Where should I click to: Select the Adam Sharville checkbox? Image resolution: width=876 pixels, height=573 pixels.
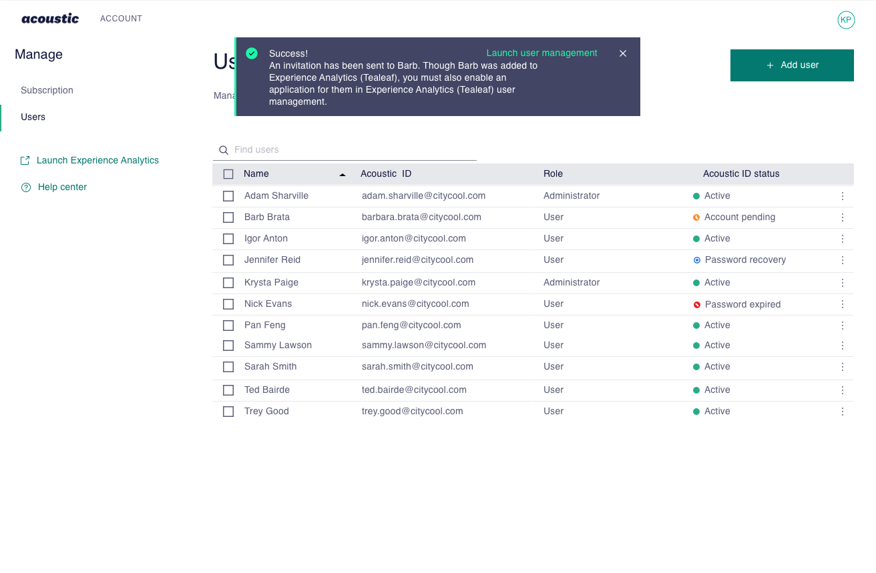(x=228, y=196)
